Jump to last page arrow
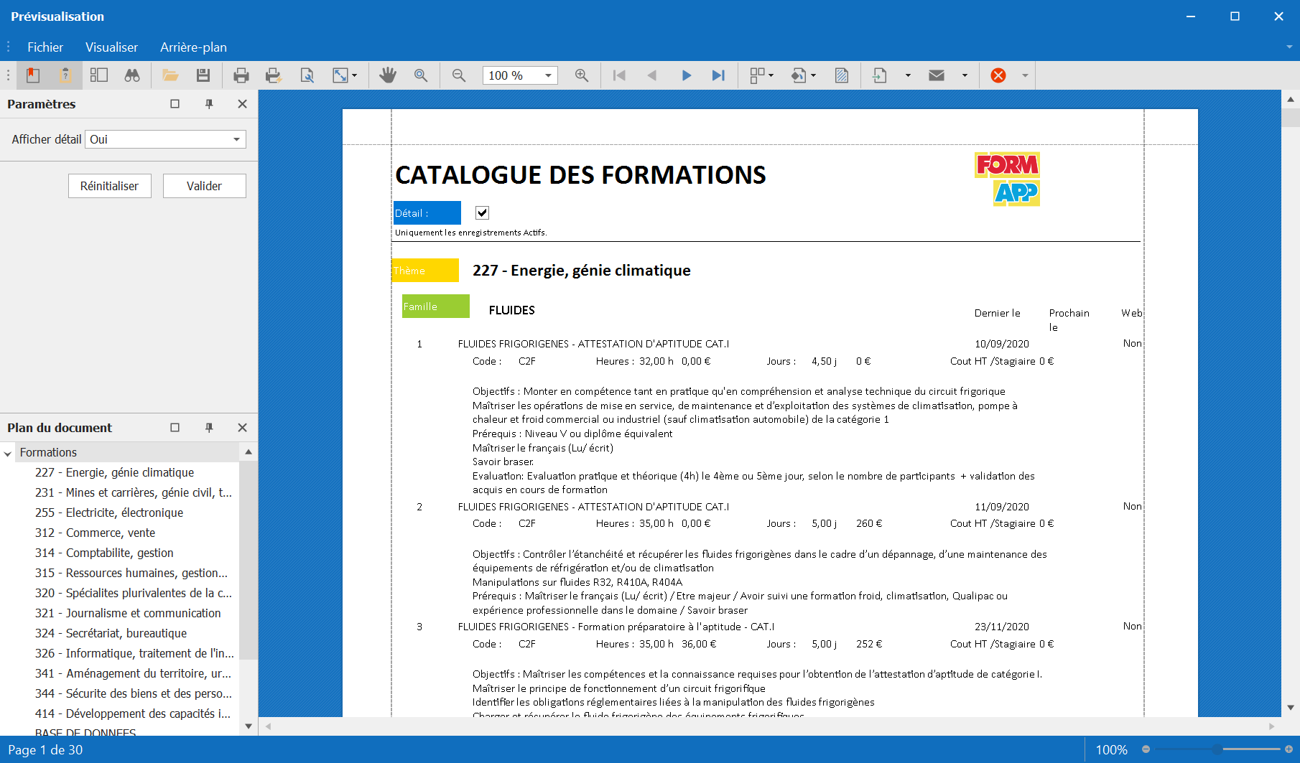Screen dimensions: 1300x763 (718, 75)
